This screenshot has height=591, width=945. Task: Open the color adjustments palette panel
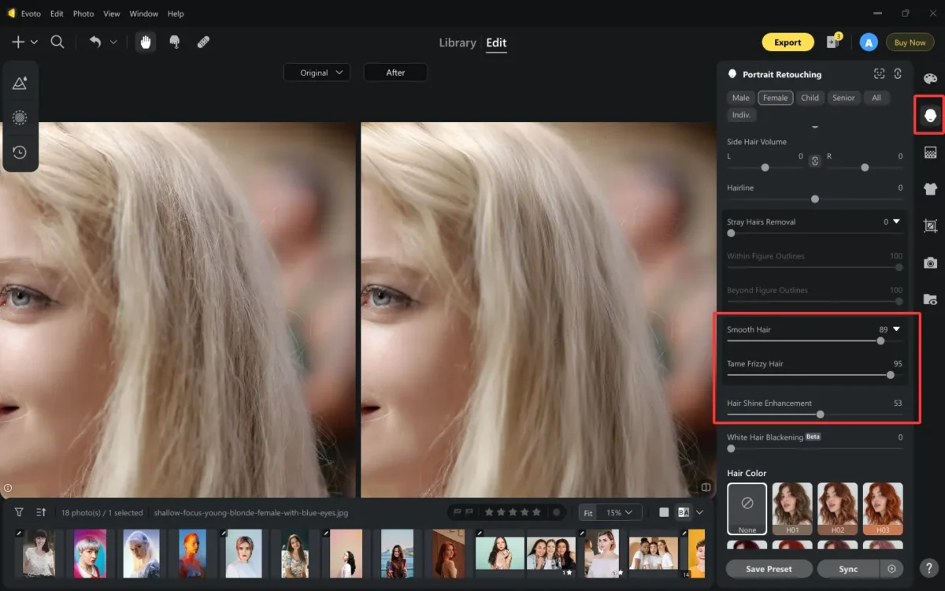coord(930,79)
